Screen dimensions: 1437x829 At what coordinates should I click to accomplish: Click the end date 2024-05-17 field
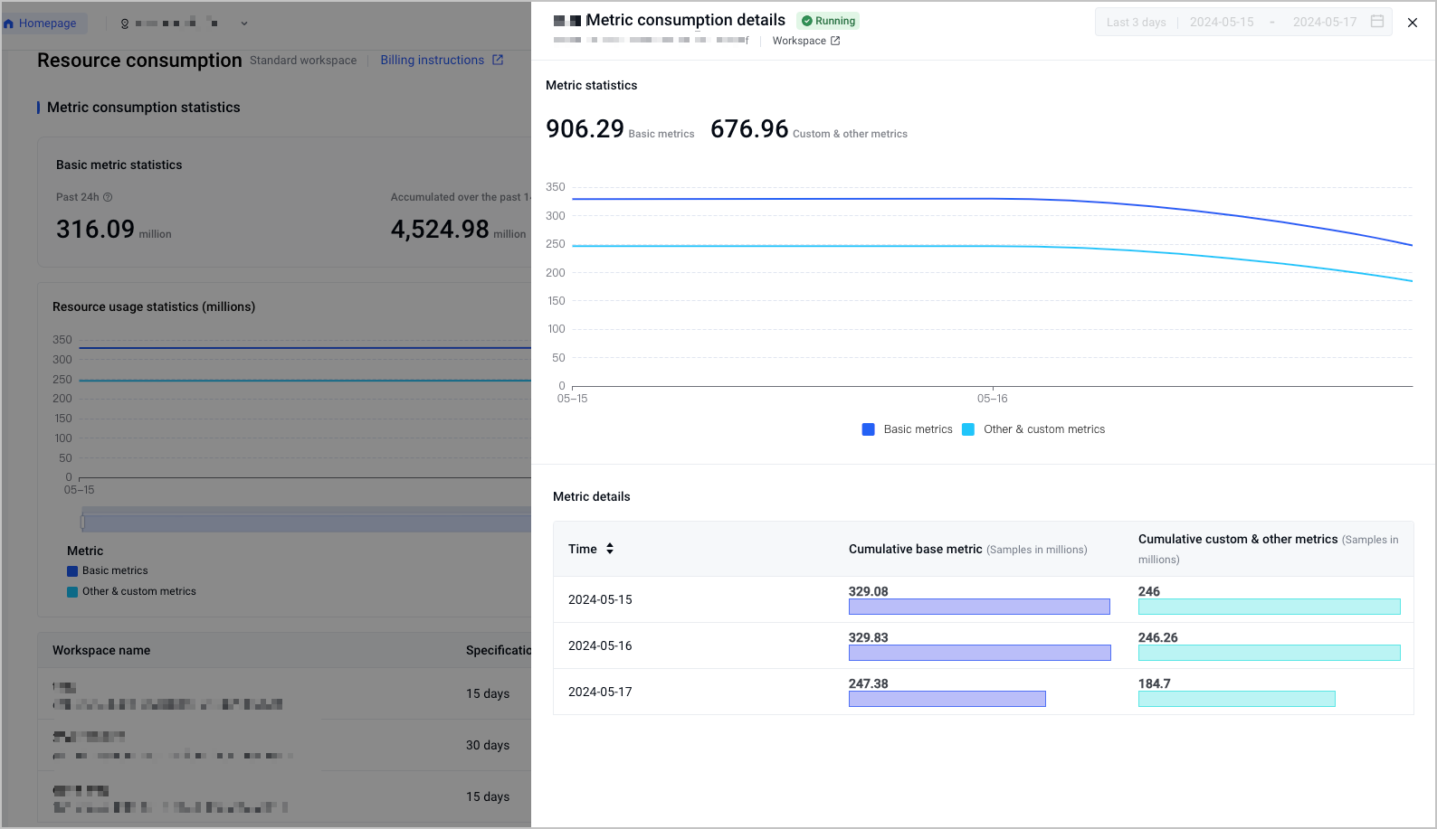pos(1325,22)
